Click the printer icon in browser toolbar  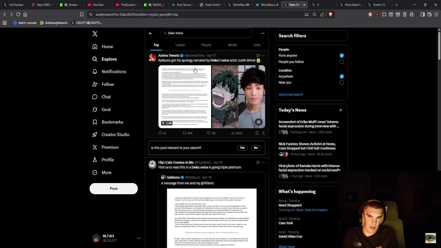(411, 14)
